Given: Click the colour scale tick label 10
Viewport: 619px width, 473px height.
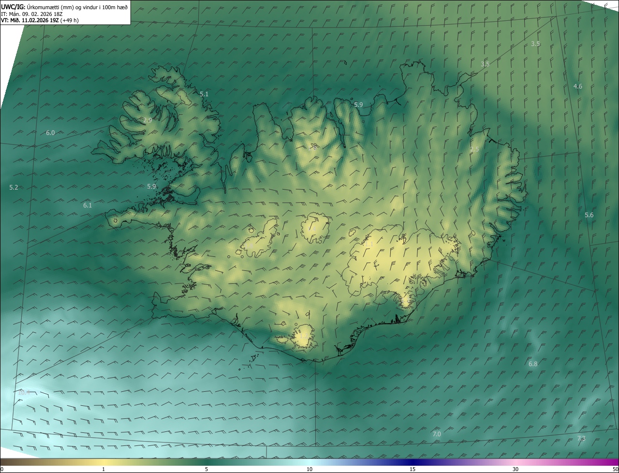Looking at the screenshot, I should (x=309, y=469).
